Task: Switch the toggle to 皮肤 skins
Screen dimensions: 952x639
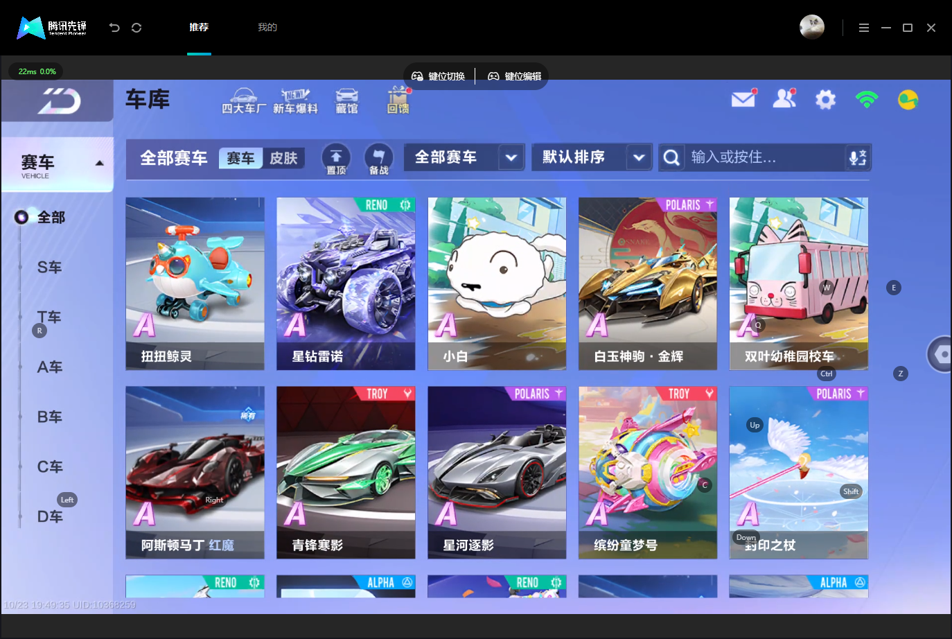Action: click(283, 158)
